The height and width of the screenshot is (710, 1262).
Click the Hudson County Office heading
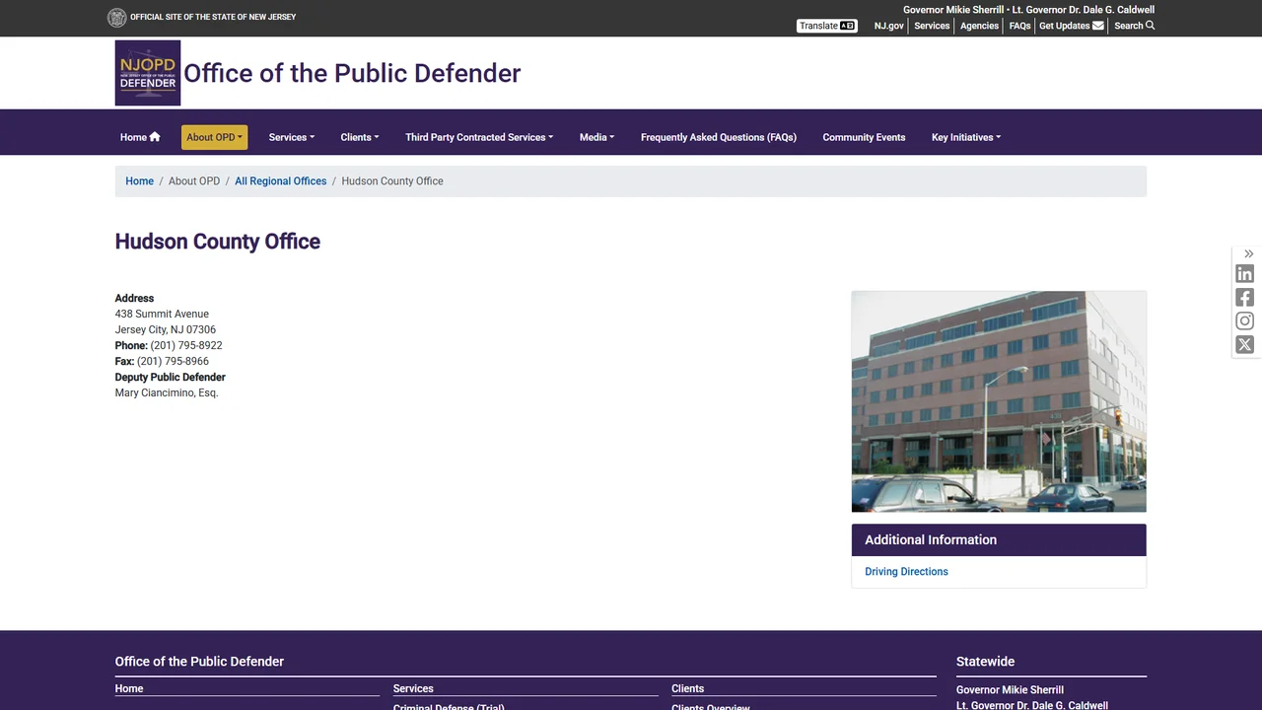[218, 242]
